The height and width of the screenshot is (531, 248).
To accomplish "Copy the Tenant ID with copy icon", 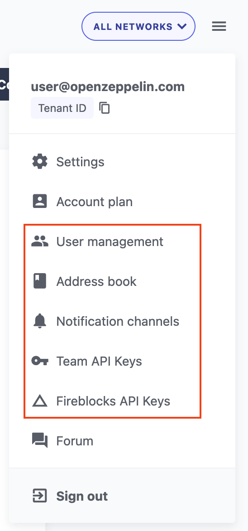I will coord(105,108).
